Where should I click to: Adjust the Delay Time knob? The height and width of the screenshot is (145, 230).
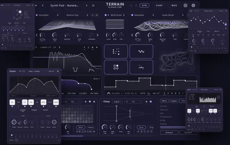click(x=105, y=127)
